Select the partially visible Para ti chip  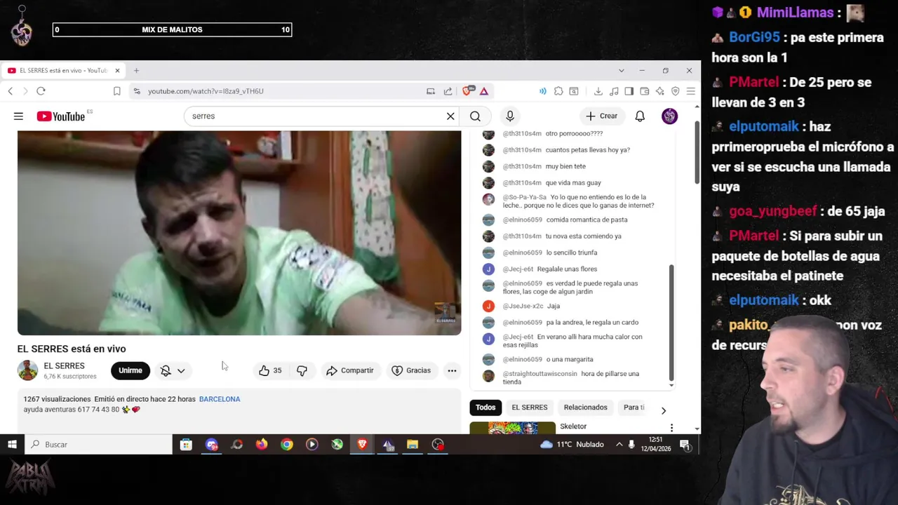634,408
